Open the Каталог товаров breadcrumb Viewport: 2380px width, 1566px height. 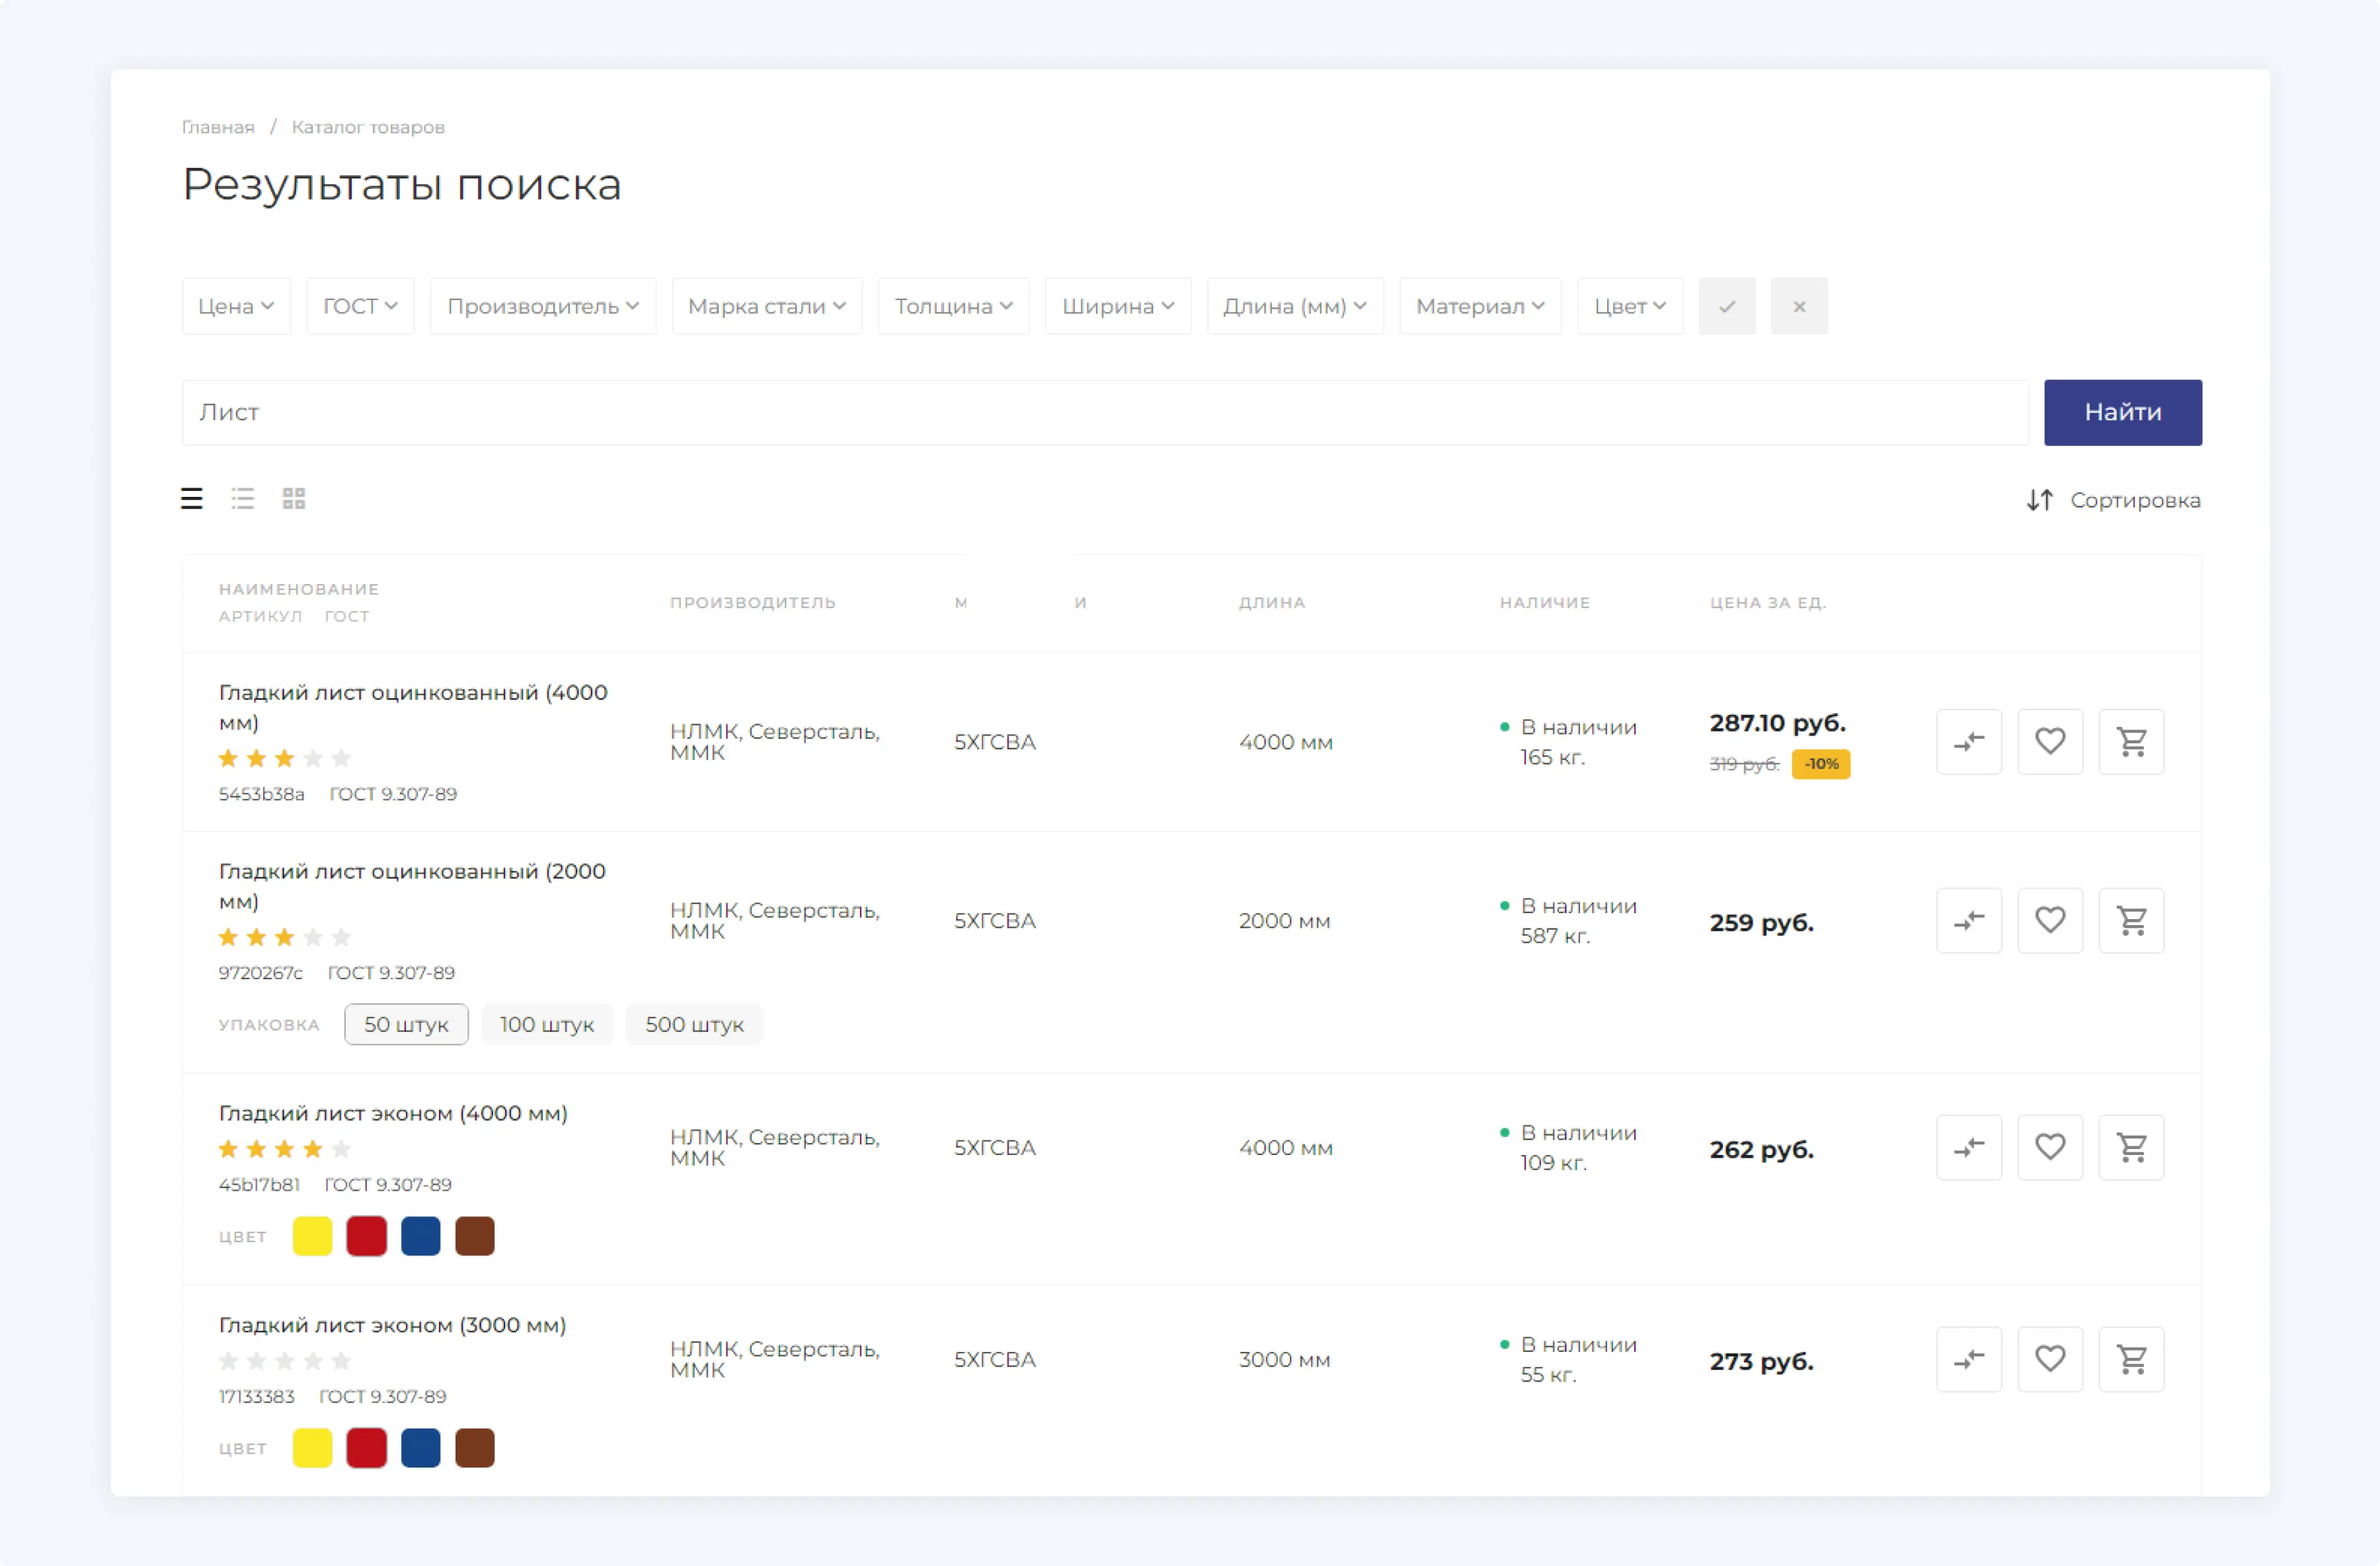(368, 127)
